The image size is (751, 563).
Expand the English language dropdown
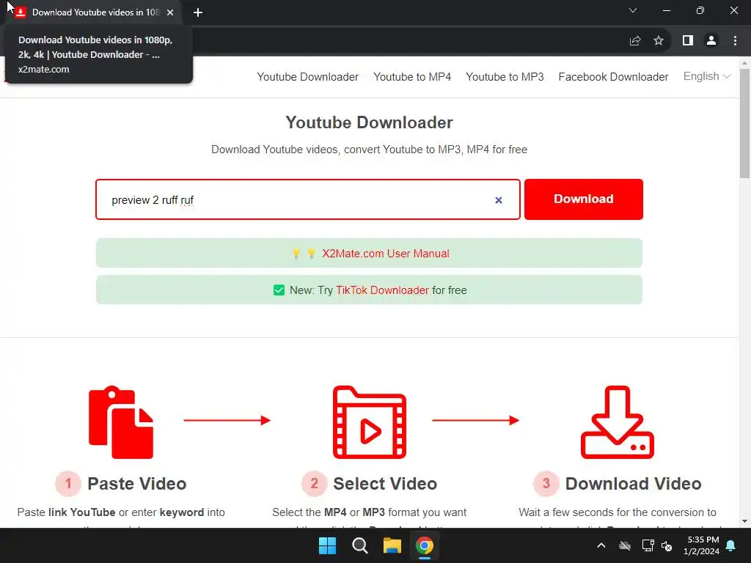pos(706,76)
